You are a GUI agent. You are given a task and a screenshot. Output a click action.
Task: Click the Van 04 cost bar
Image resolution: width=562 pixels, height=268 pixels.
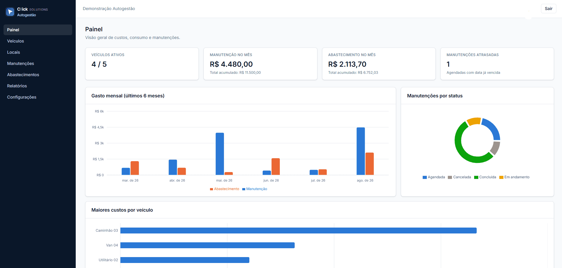point(207,245)
